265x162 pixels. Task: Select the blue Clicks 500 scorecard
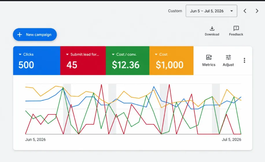37,61
